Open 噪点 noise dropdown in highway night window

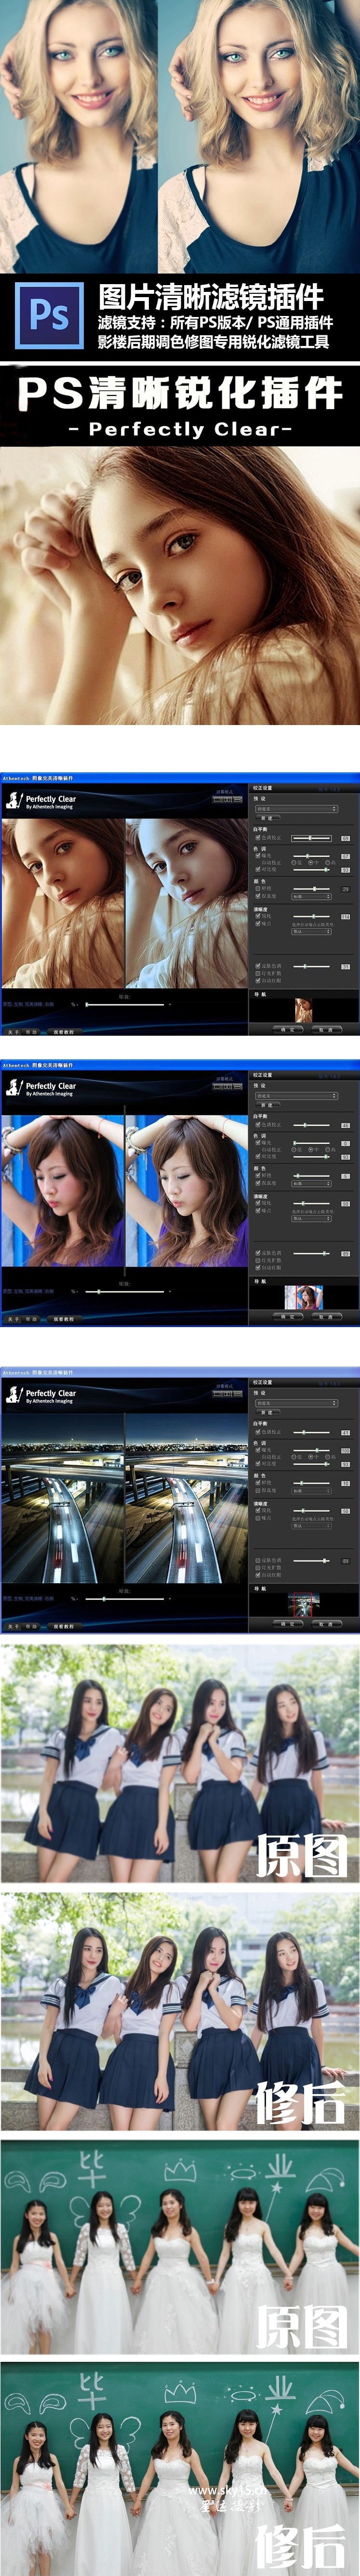pos(311,1526)
